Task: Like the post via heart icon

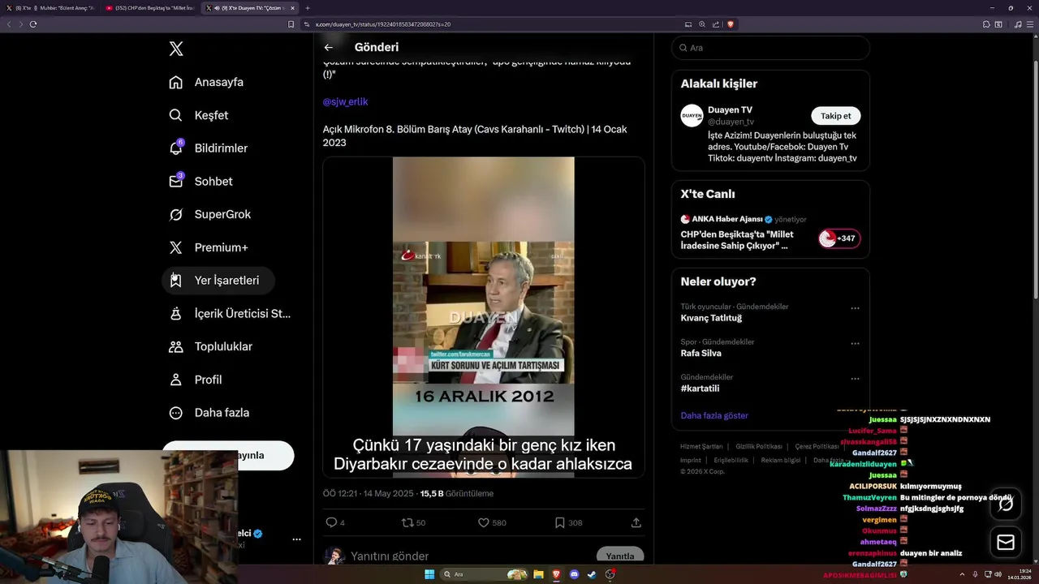Action: (x=484, y=522)
